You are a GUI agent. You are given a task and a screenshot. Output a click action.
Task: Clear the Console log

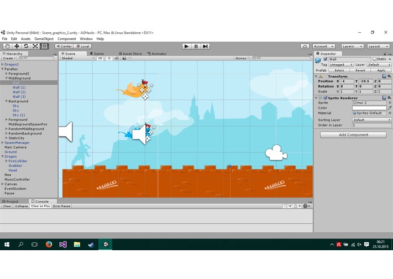pos(7,206)
